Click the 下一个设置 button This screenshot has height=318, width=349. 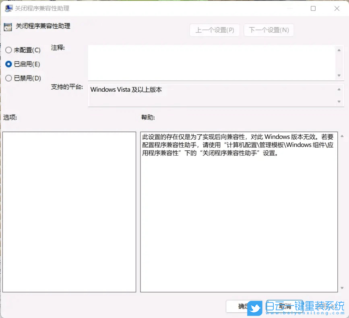(268, 30)
